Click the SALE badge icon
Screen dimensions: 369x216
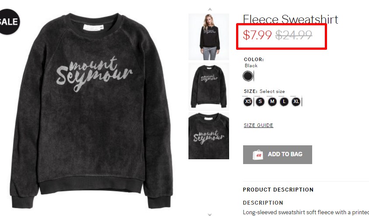coord(9,22)
